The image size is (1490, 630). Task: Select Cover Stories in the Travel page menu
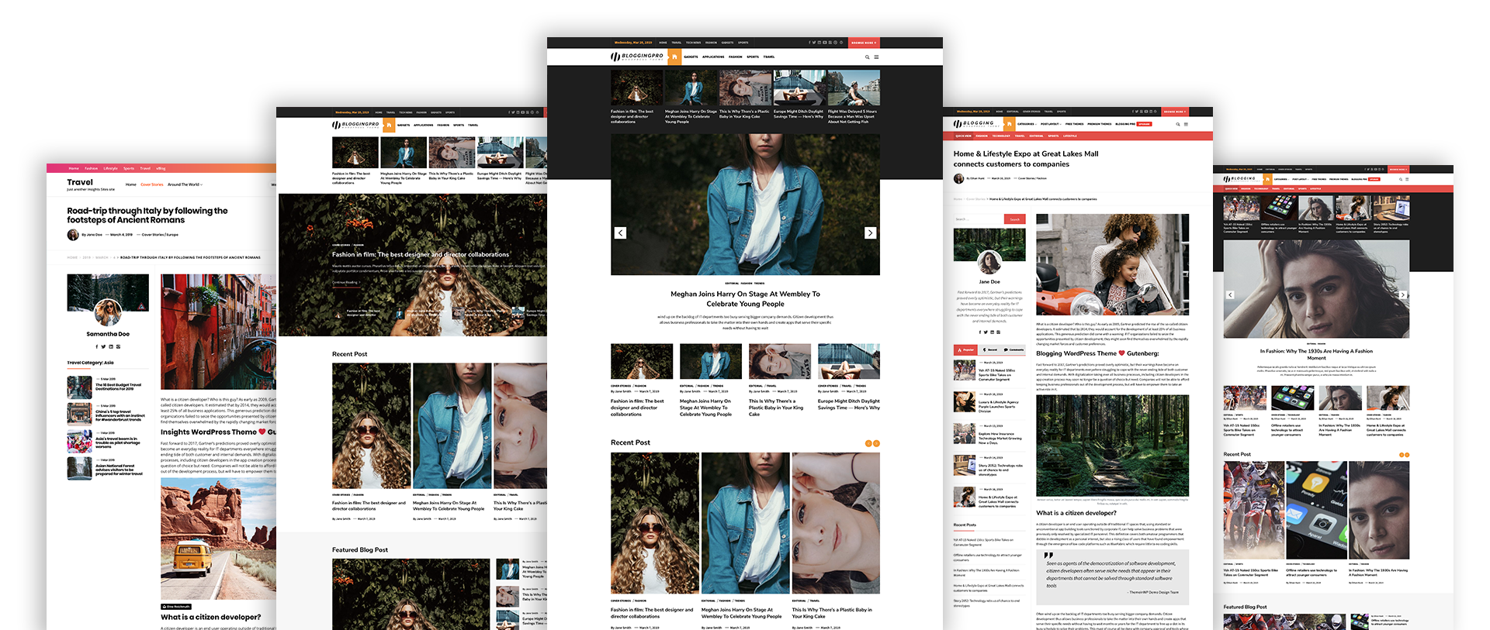[152, 184]
